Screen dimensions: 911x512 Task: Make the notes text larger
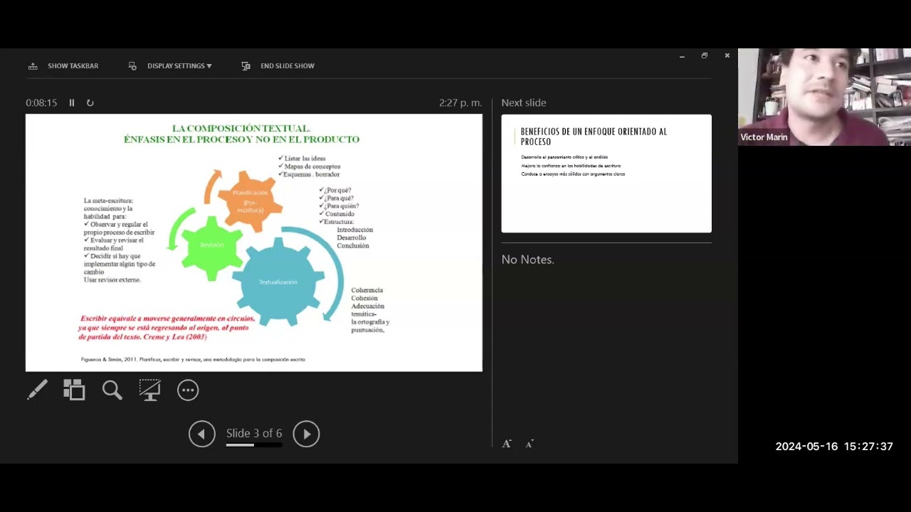[507, 444]
